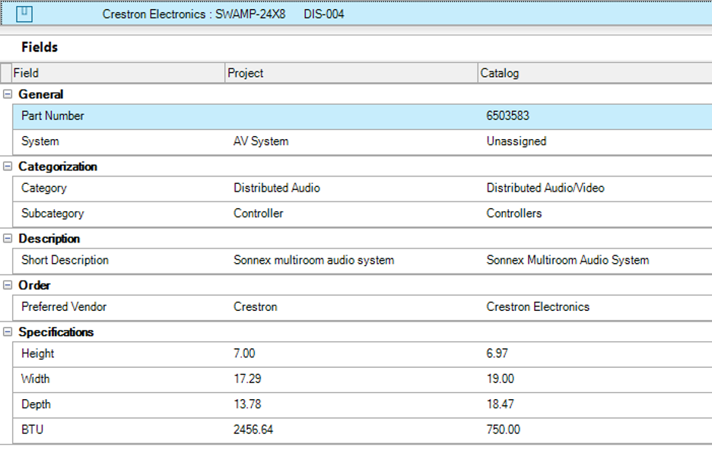Collapse the Order section

(8, 285)
